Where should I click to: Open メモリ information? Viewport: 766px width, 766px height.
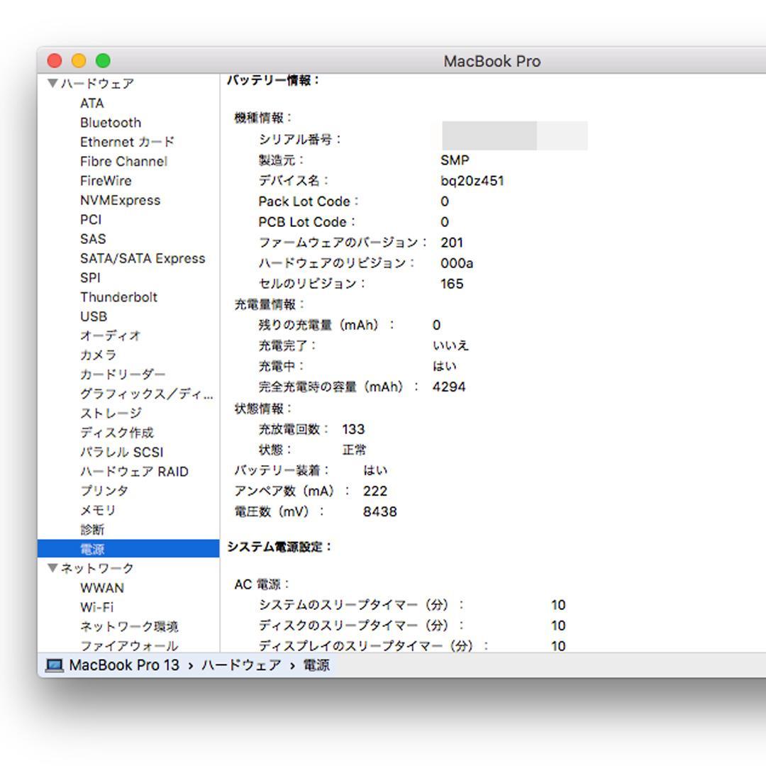coord(98,510)
